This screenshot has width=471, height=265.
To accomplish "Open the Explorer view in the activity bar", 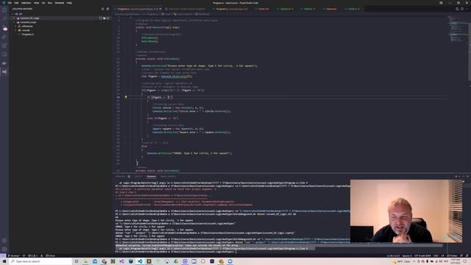I will tap(4, 10).
